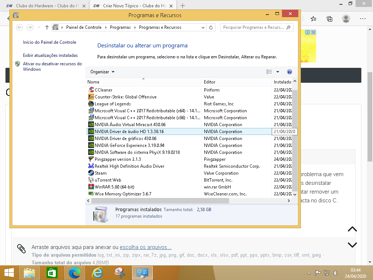This screenshot has width=373, height=280.
Task: Click the WinRAR program icon
Action: click(91, 187)
